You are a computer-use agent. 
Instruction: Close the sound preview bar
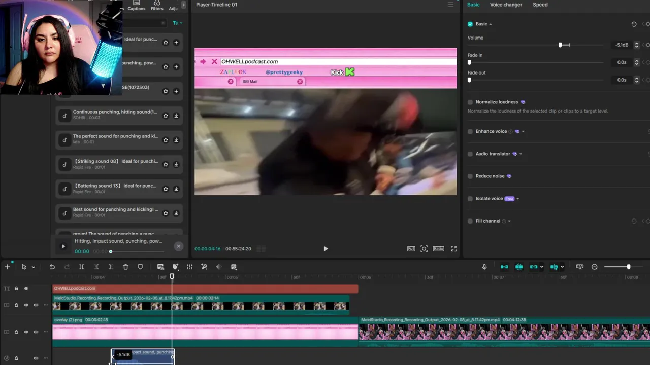pyautogui.click(x=178, y=246)
